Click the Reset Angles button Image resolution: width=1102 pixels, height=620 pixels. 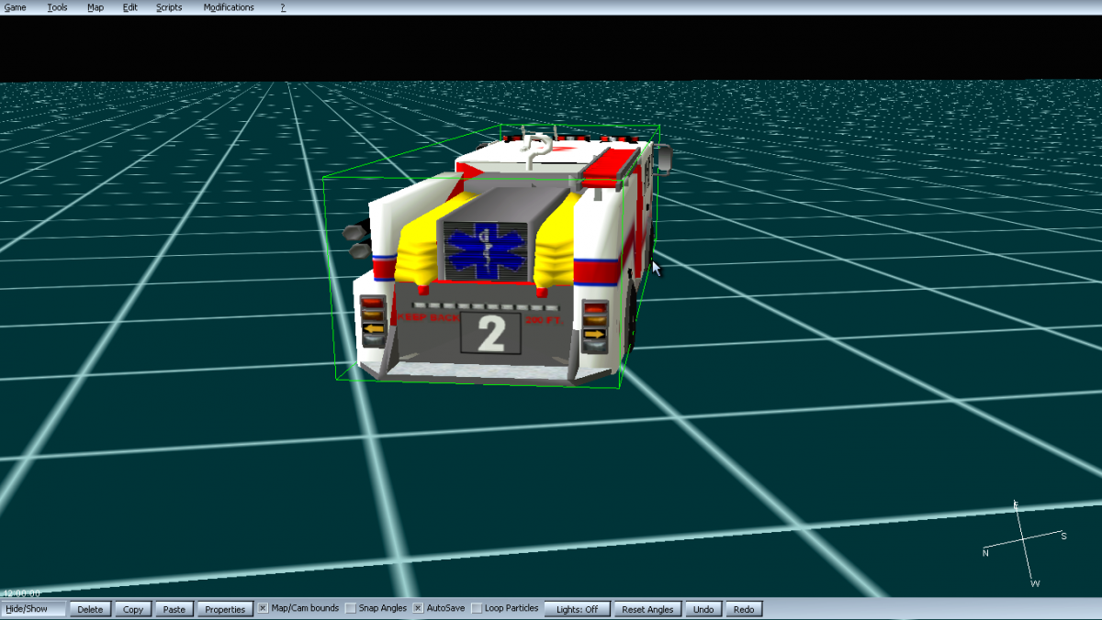647,609
